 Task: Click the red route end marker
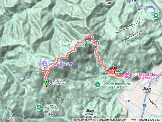pos(115,68)
